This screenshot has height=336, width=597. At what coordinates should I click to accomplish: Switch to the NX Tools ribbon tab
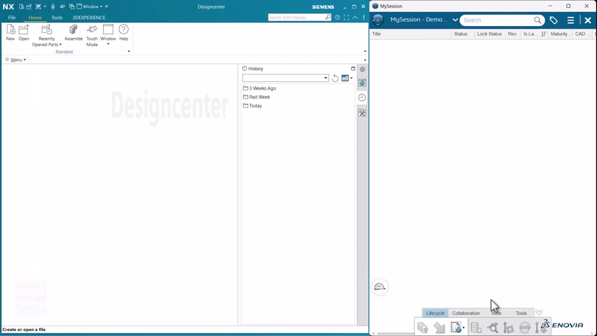click(57, 17)
